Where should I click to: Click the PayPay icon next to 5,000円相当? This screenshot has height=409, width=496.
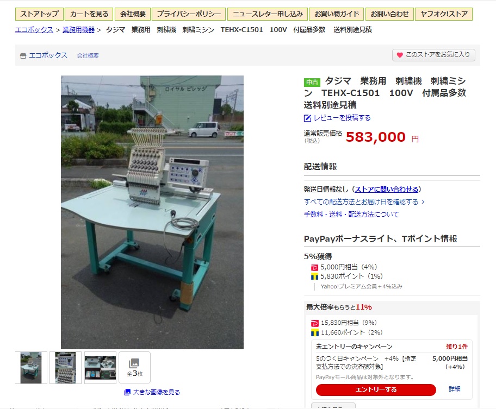click(314, 268)
